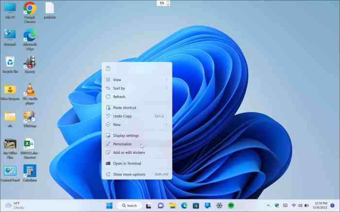Select the This PC desktop icon

tap(10, 11)
